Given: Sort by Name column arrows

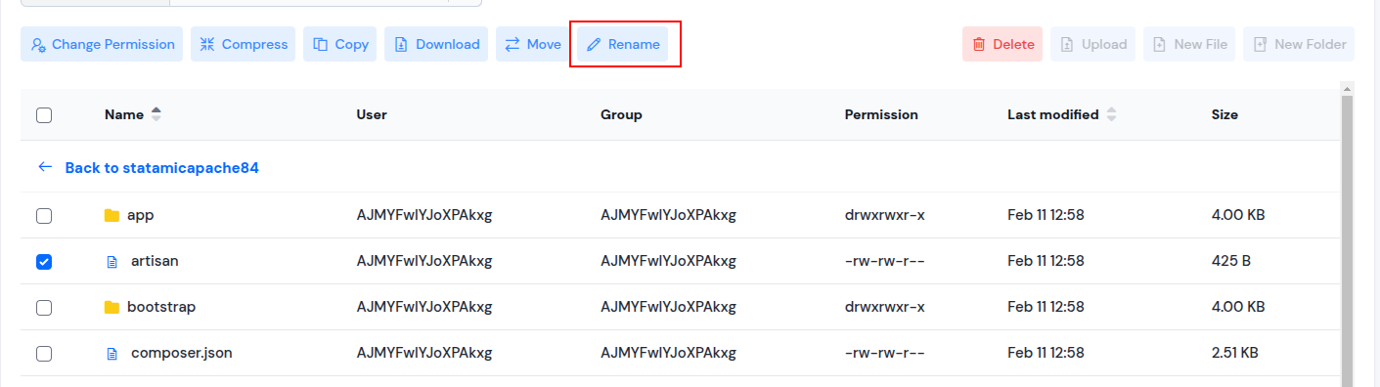Looking at the screenshot, I should [156, 114].
